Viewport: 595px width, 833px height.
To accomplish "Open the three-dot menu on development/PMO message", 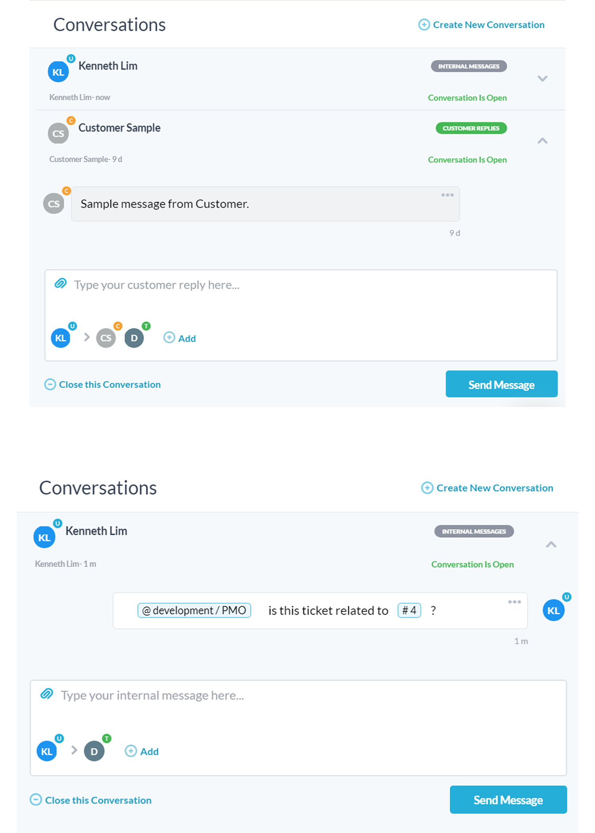I will pos(514,602).
